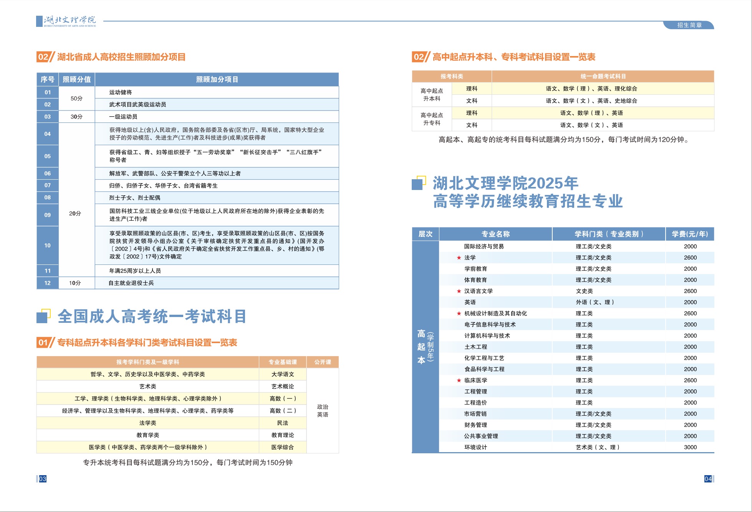Click the blue square icon beside 湖北文理学院2025年

(419, 183)
